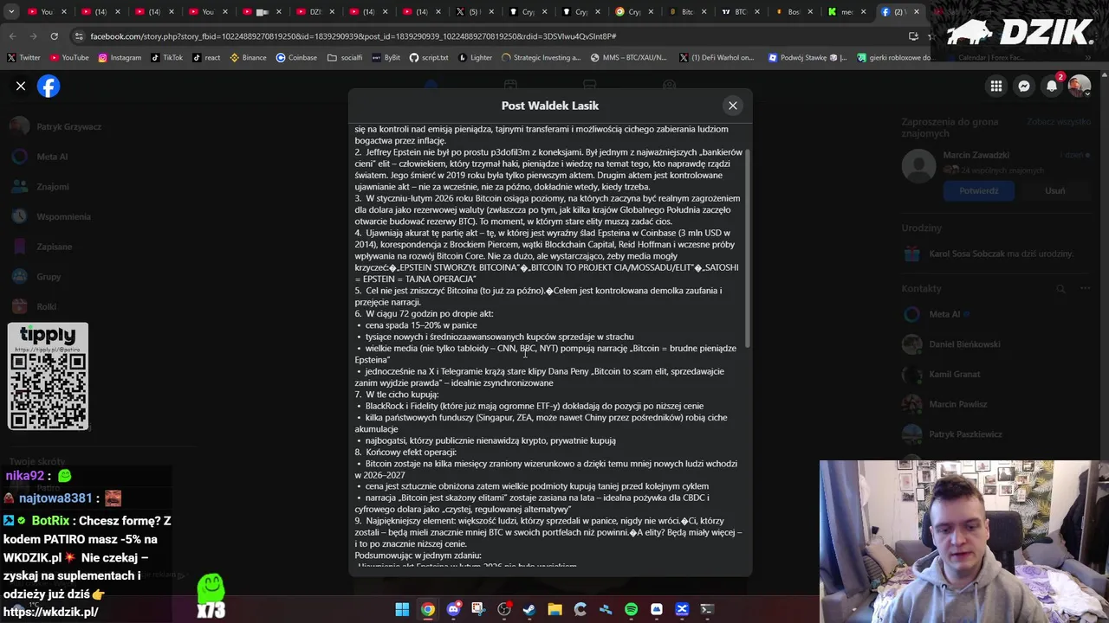Open the YouTube bookmark
This screenshot has height=623, width=1109.
pos(69,58)
